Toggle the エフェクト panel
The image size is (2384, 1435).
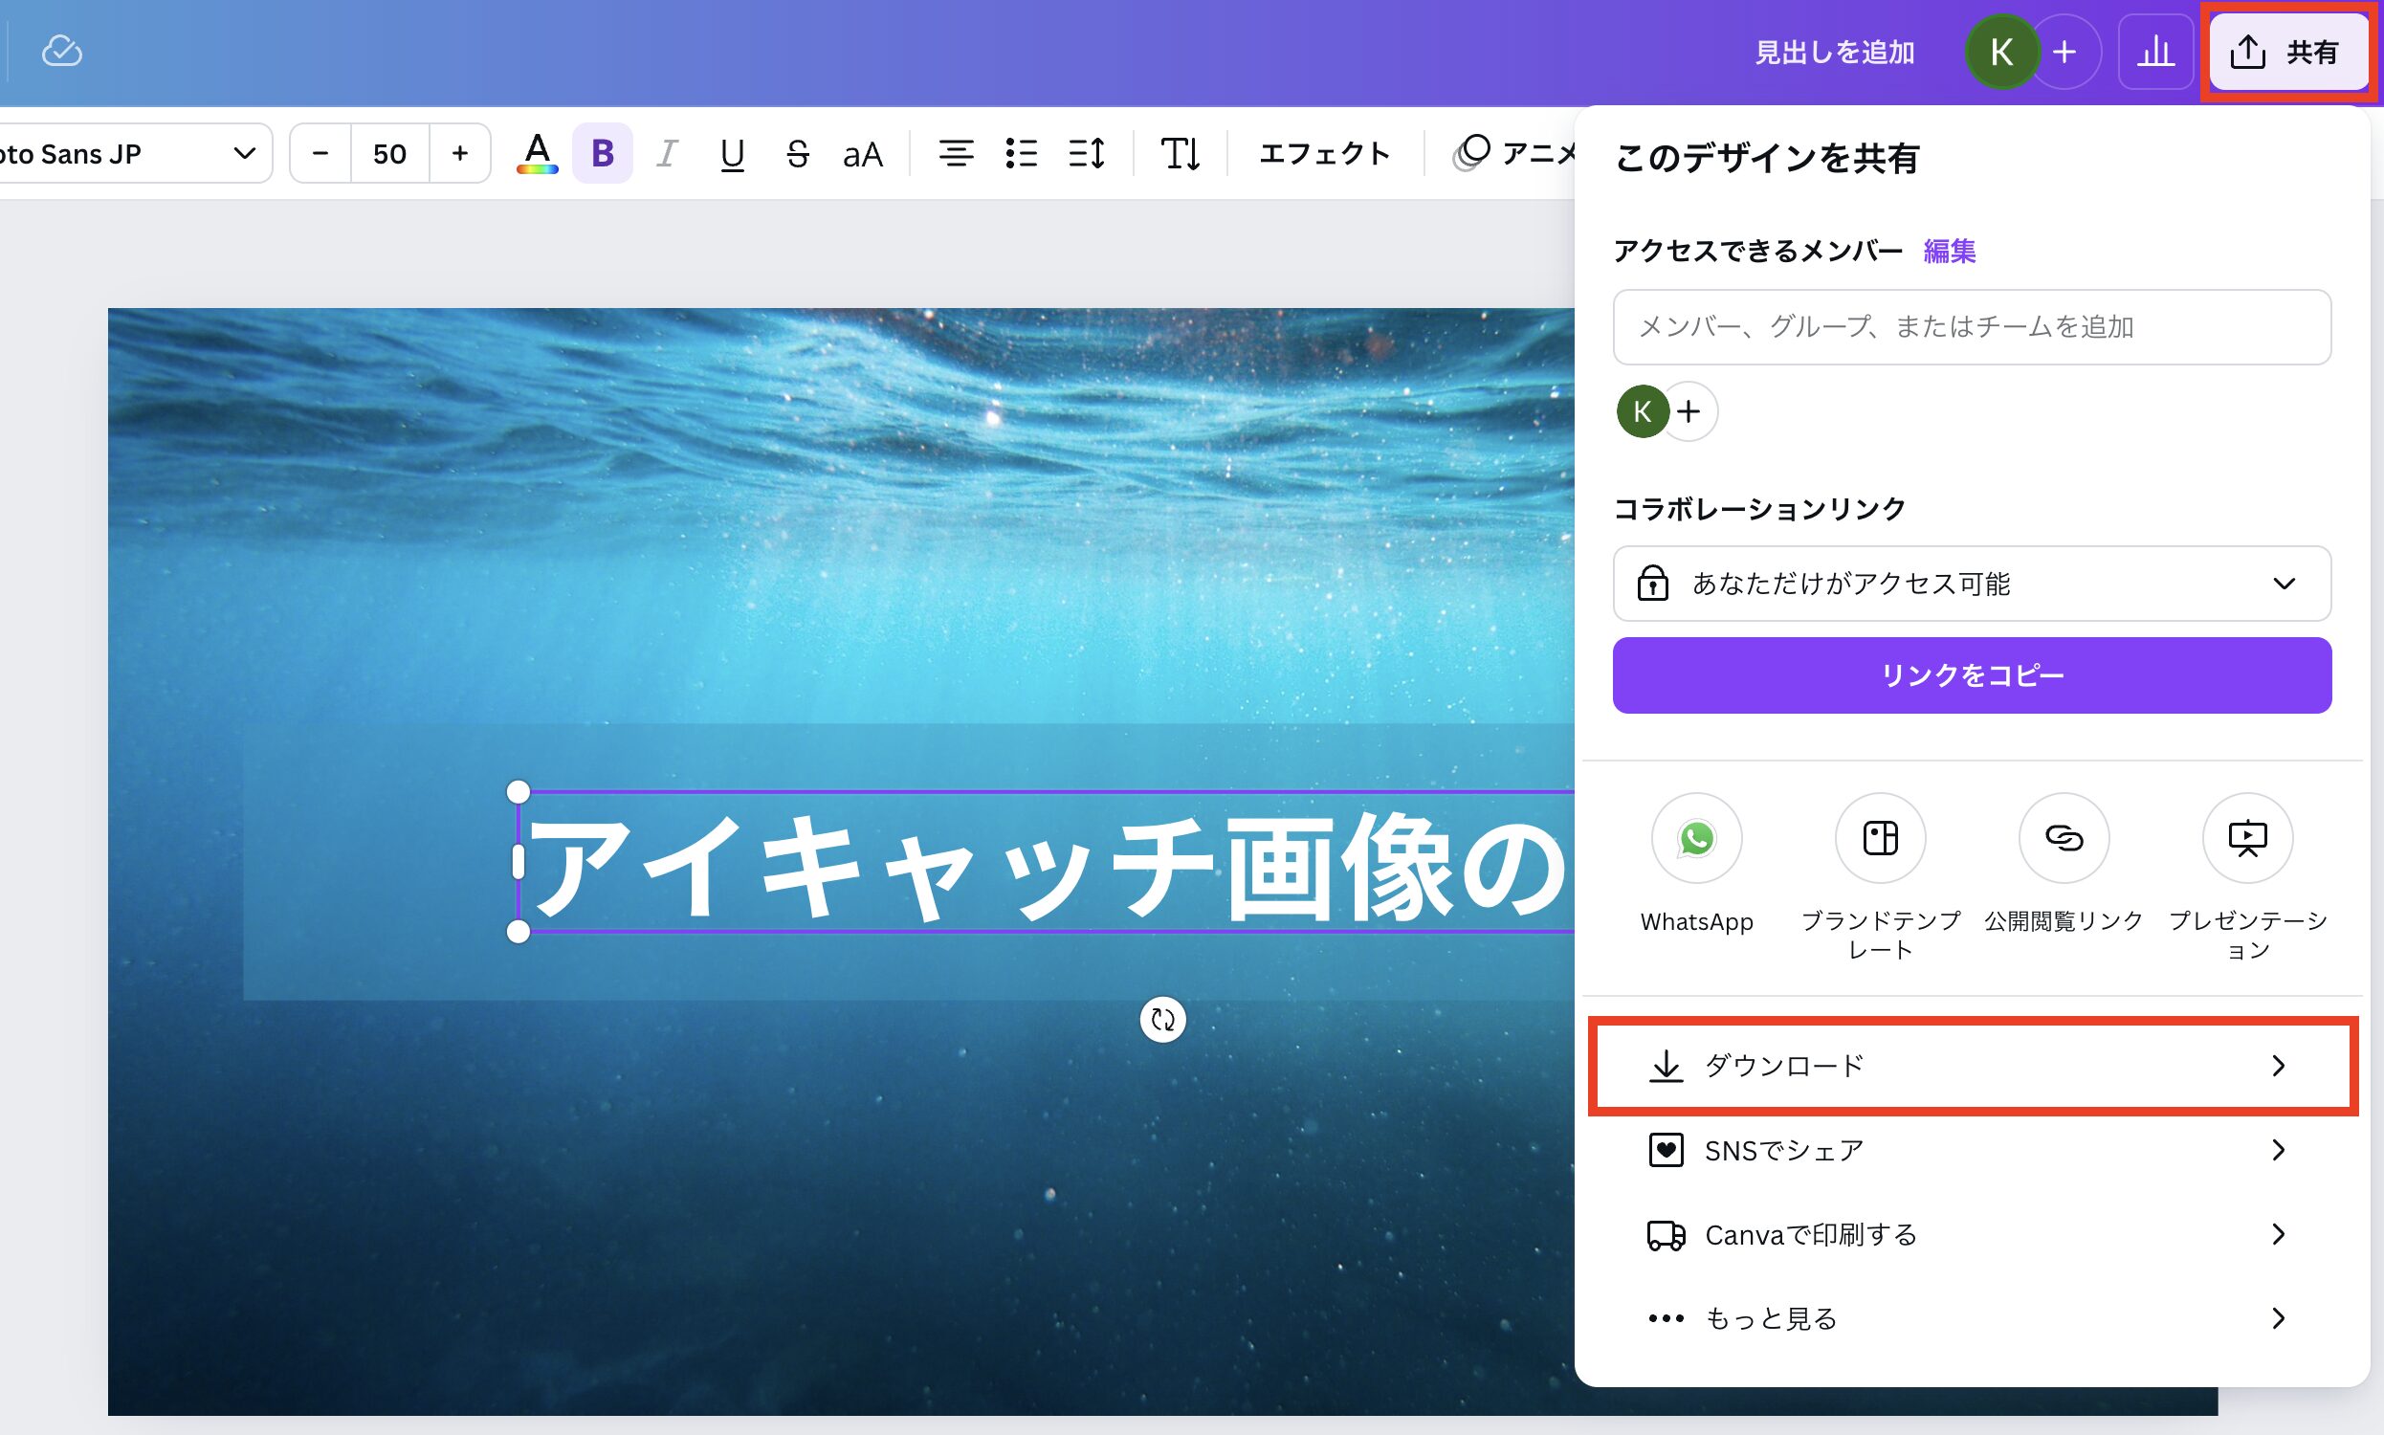[x=1327, y=153]
